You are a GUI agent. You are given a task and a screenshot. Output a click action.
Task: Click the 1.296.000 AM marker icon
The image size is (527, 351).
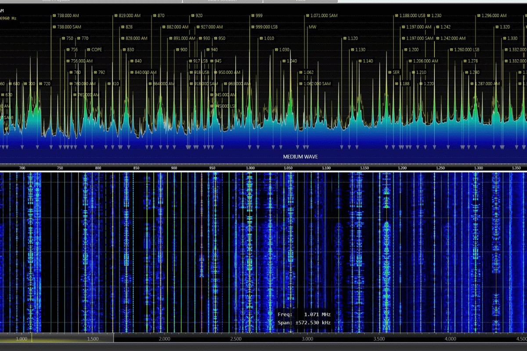coord(478,15)
